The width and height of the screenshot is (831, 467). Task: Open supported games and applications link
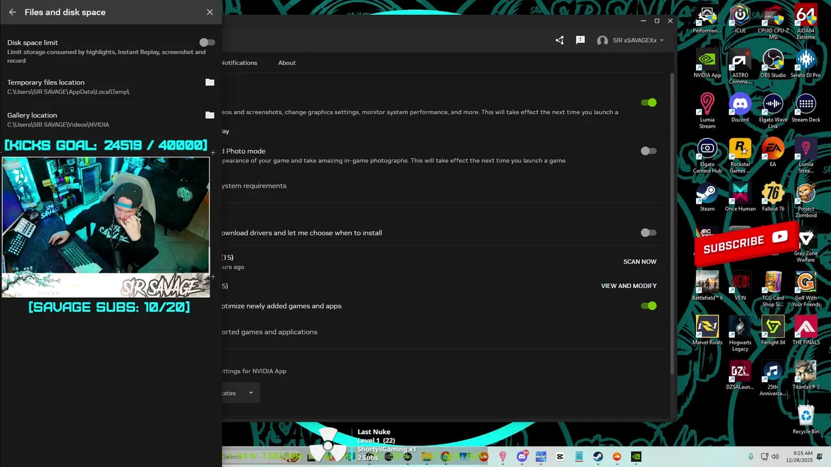tap(269, 332)
